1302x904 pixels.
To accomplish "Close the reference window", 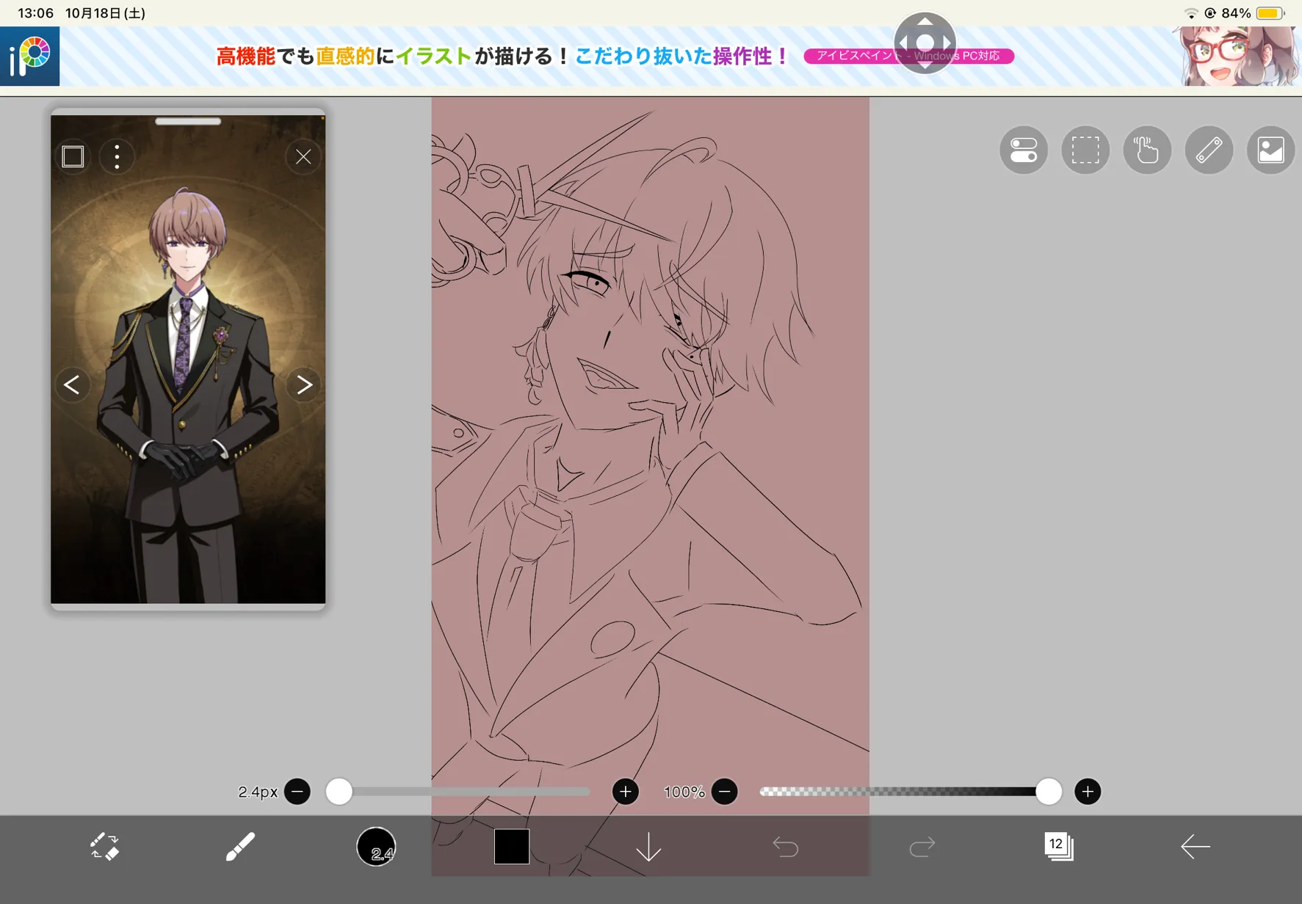I will pos(303,156).
